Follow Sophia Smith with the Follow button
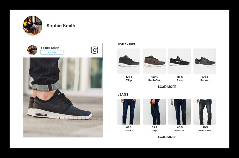This screenshot has height=158, width=239. pyautogui.click(x=52, y=52)
